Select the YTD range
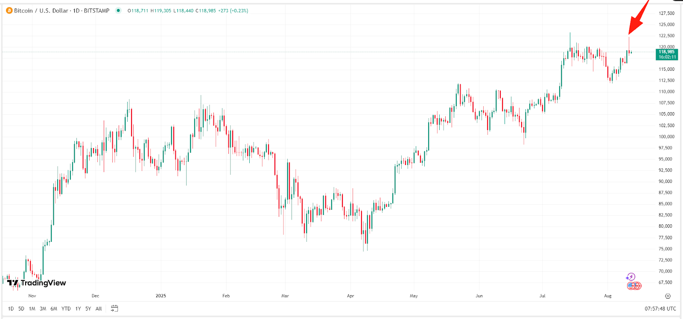Screen dimensions: 683x319 [66, 308]
